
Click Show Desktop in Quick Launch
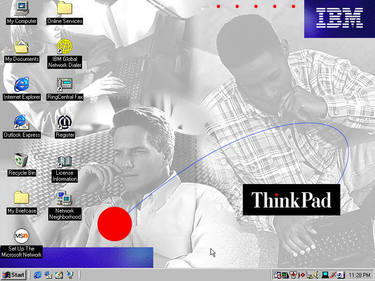click(x=59, y=275)
